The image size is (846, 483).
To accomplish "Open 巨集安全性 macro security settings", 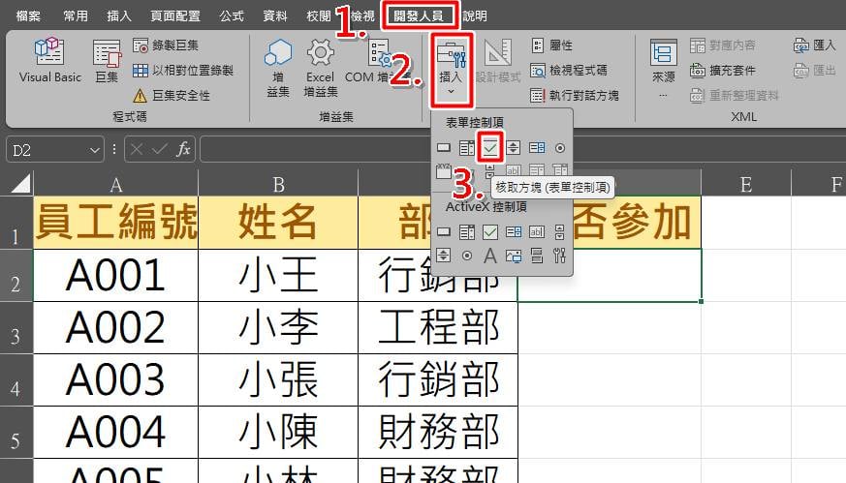I will [x=171, y=96].
